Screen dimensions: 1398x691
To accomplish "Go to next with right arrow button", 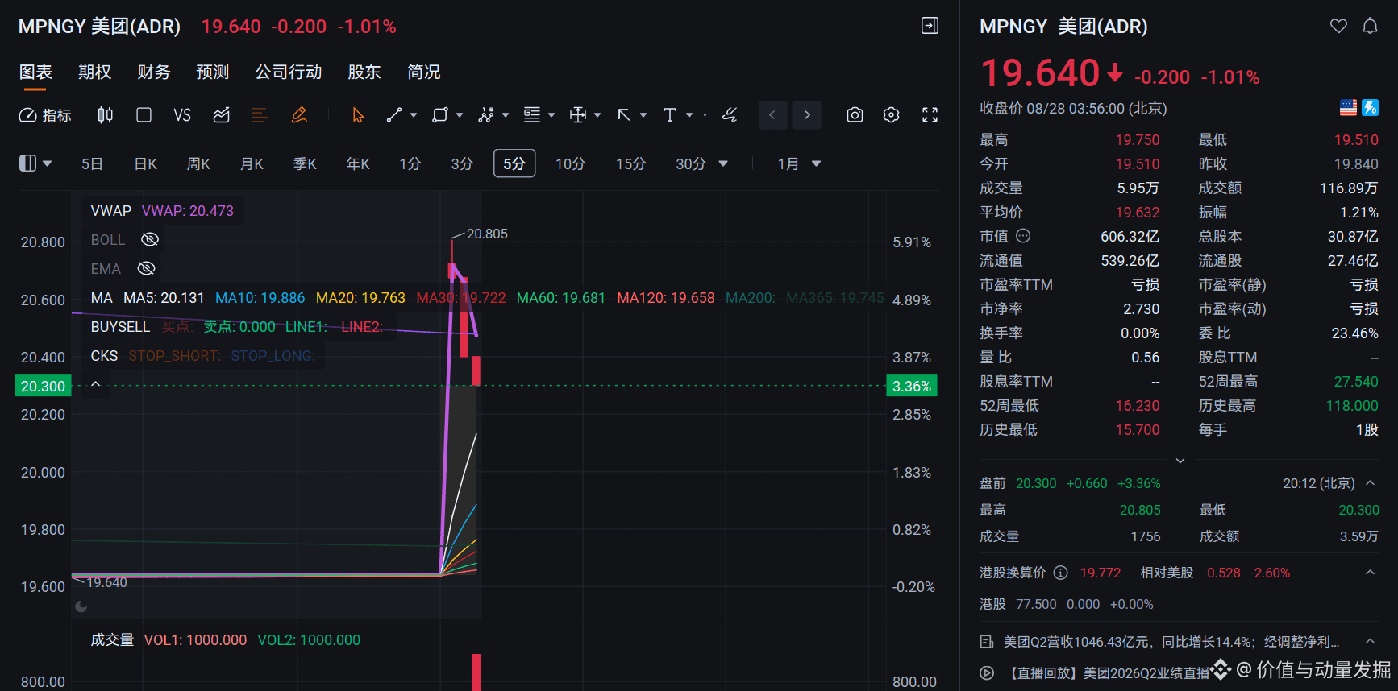I will click(807, 115).
